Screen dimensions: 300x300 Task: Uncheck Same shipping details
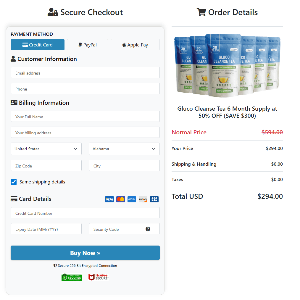pos(14,182)
